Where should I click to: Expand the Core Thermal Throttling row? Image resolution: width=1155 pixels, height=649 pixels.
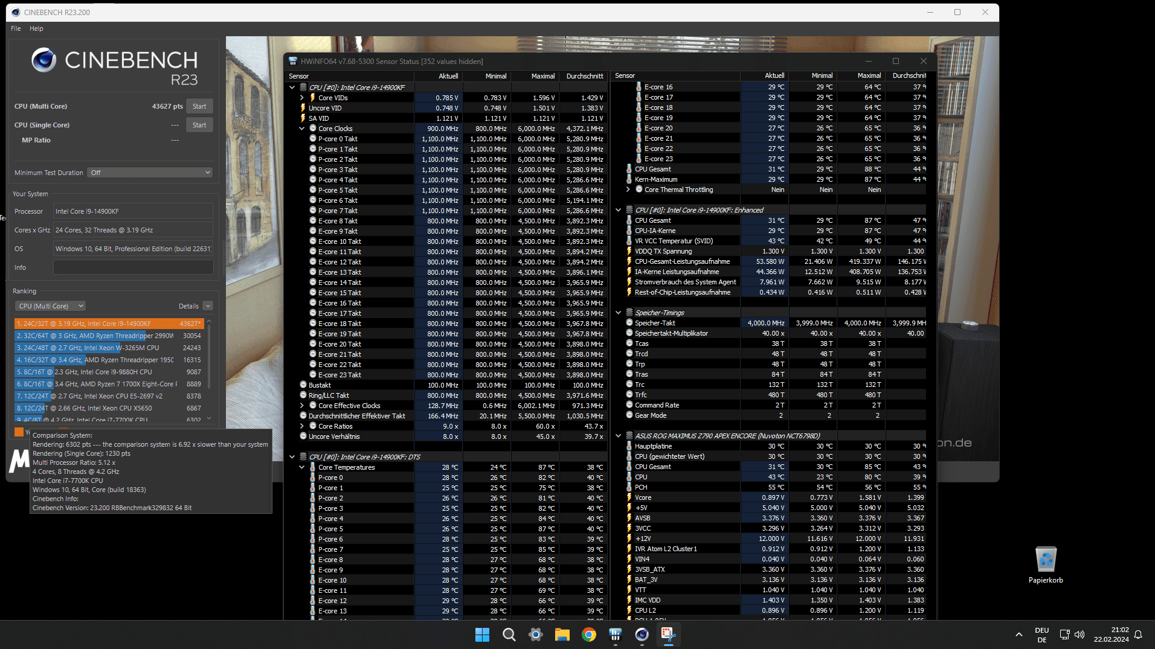coord(628,190)
